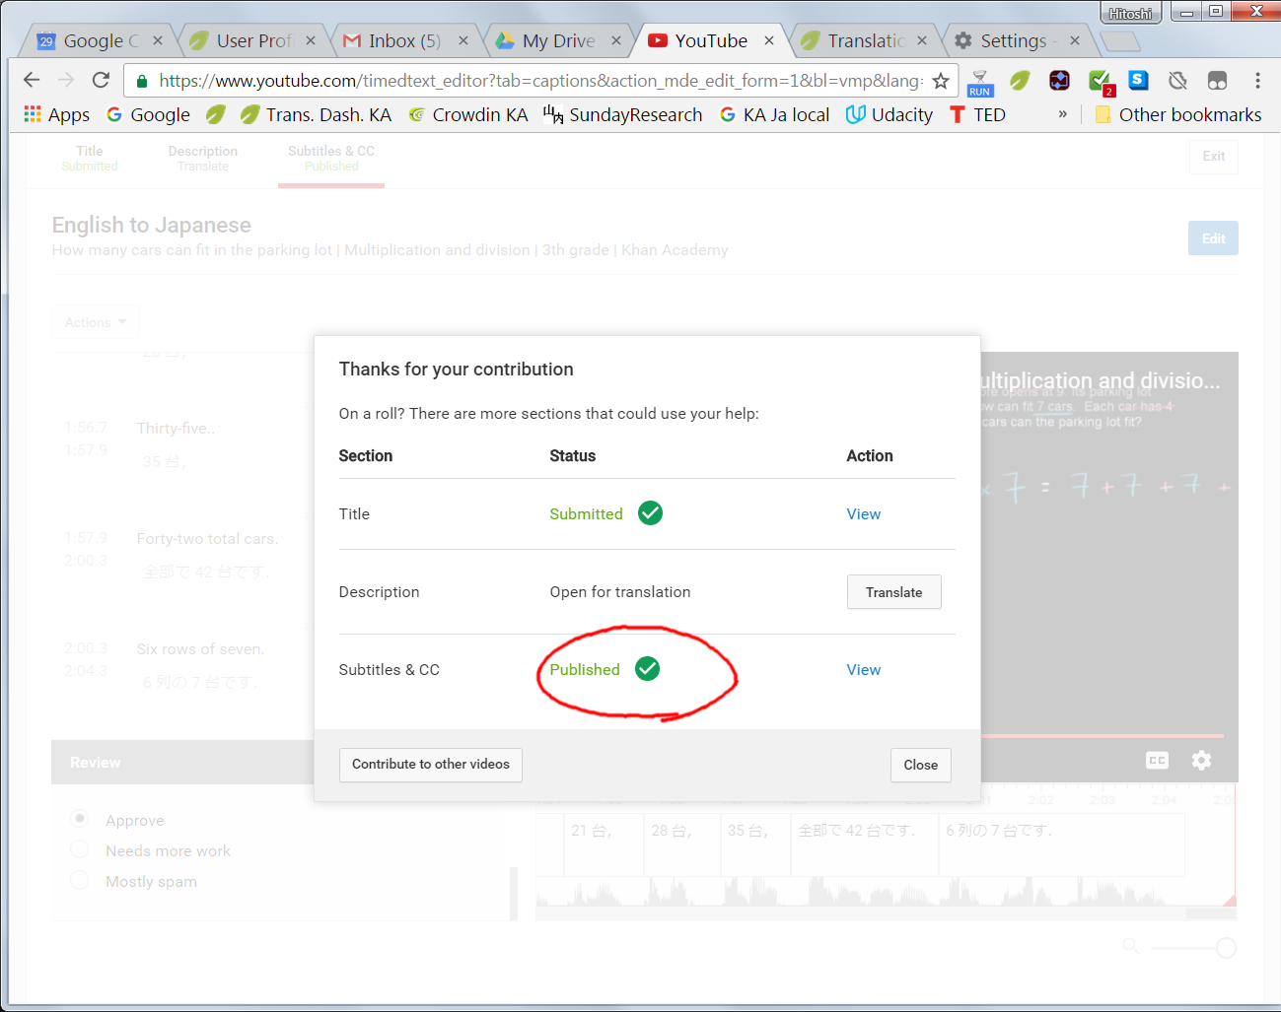Screen dimensions: 1281x1012
Task: Expand the Actions dropdown
Action: tap(96, 322)
